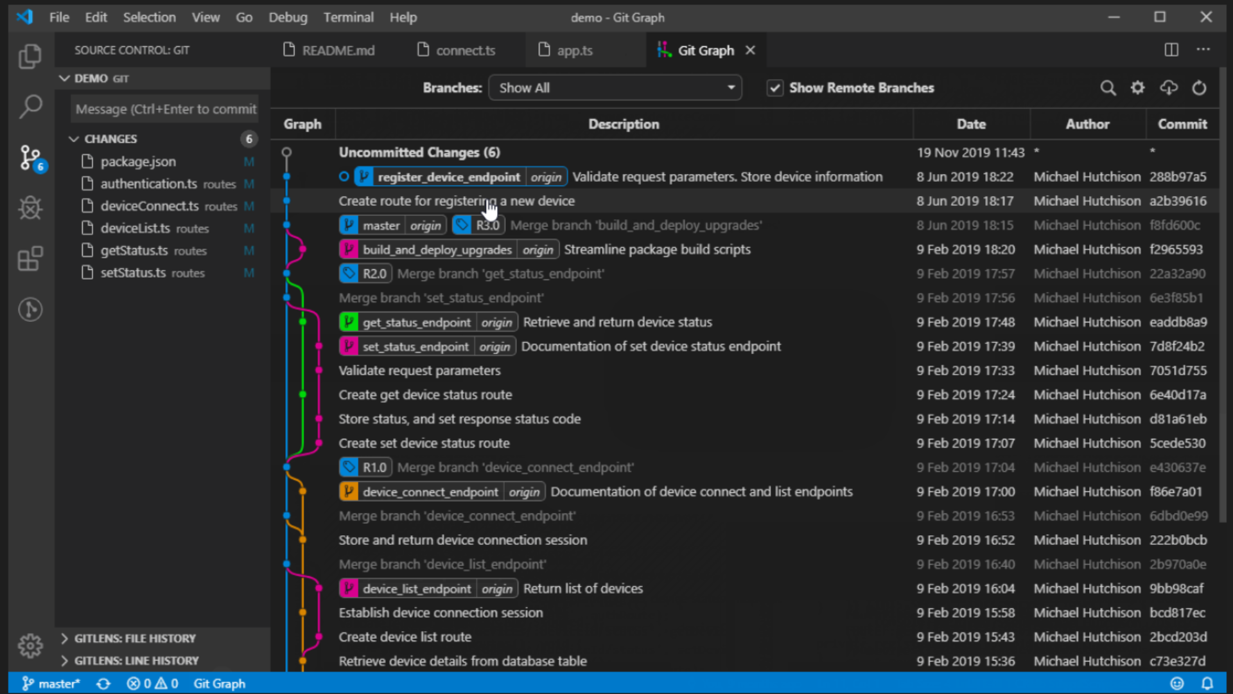Toggle the split editor layout button
1233x694 pixels.
(1171, 49)
